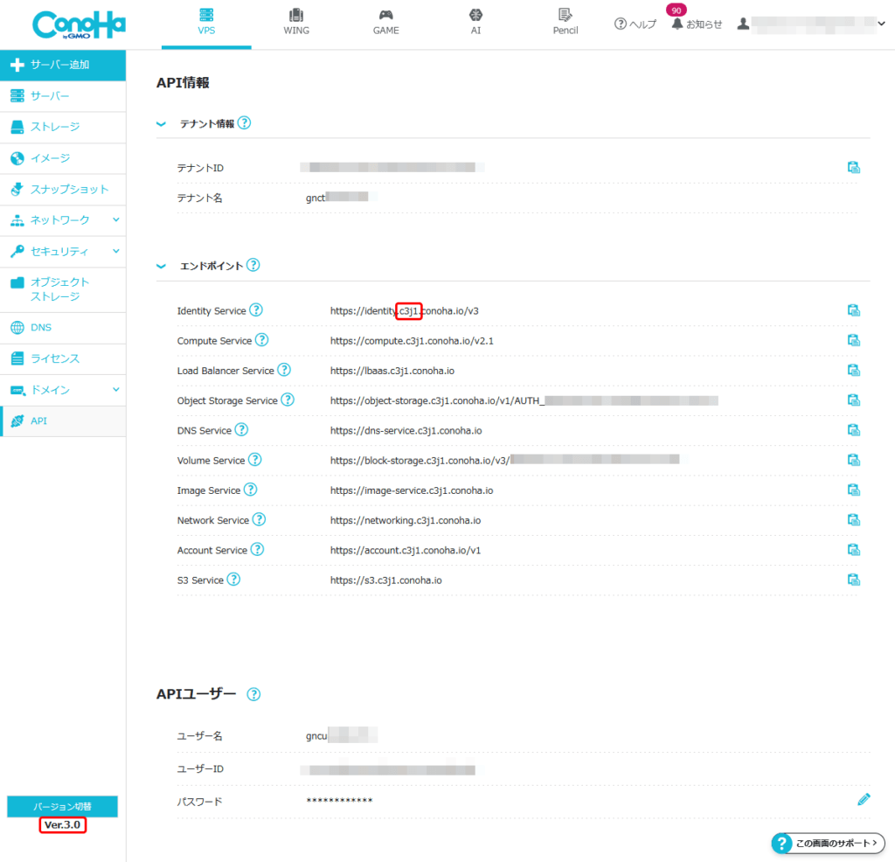The image size is (895, 862).
Task: Show help for Volume Service
Action: point(254,459)
